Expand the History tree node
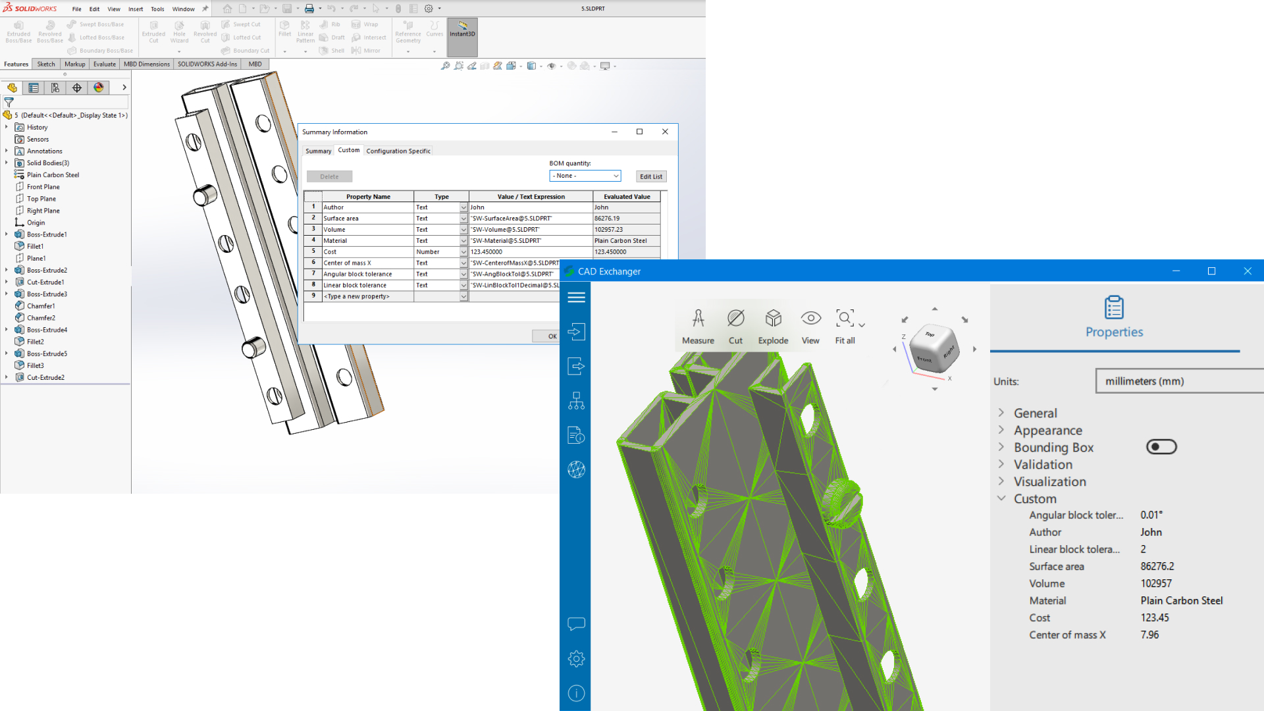This screenshot has height=711, width=1264. coord(7,127)
